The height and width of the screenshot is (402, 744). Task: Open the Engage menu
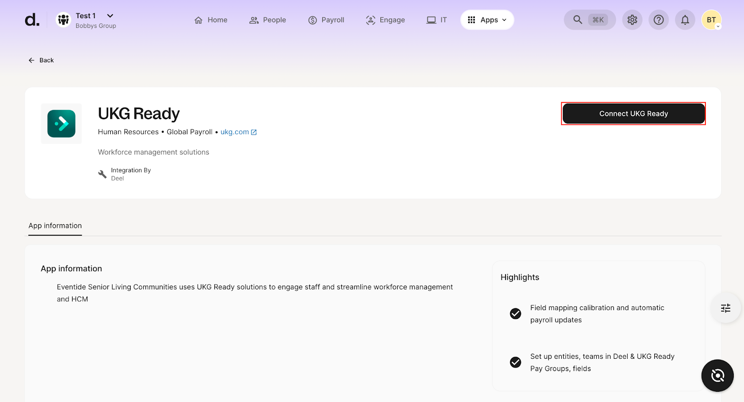click(385, 20)
